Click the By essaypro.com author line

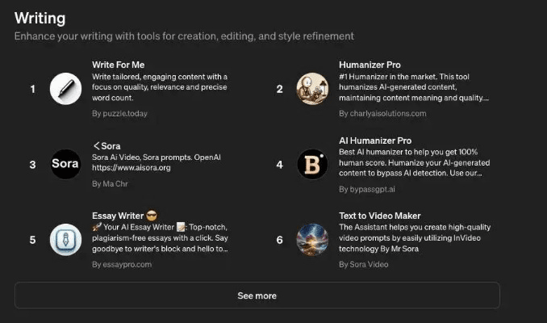pyautogui.click(x=121, y=264)
